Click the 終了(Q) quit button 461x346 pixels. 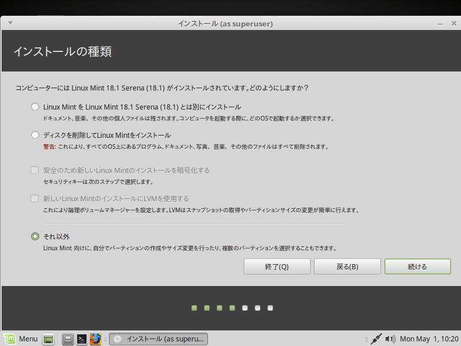click(277, 266)
